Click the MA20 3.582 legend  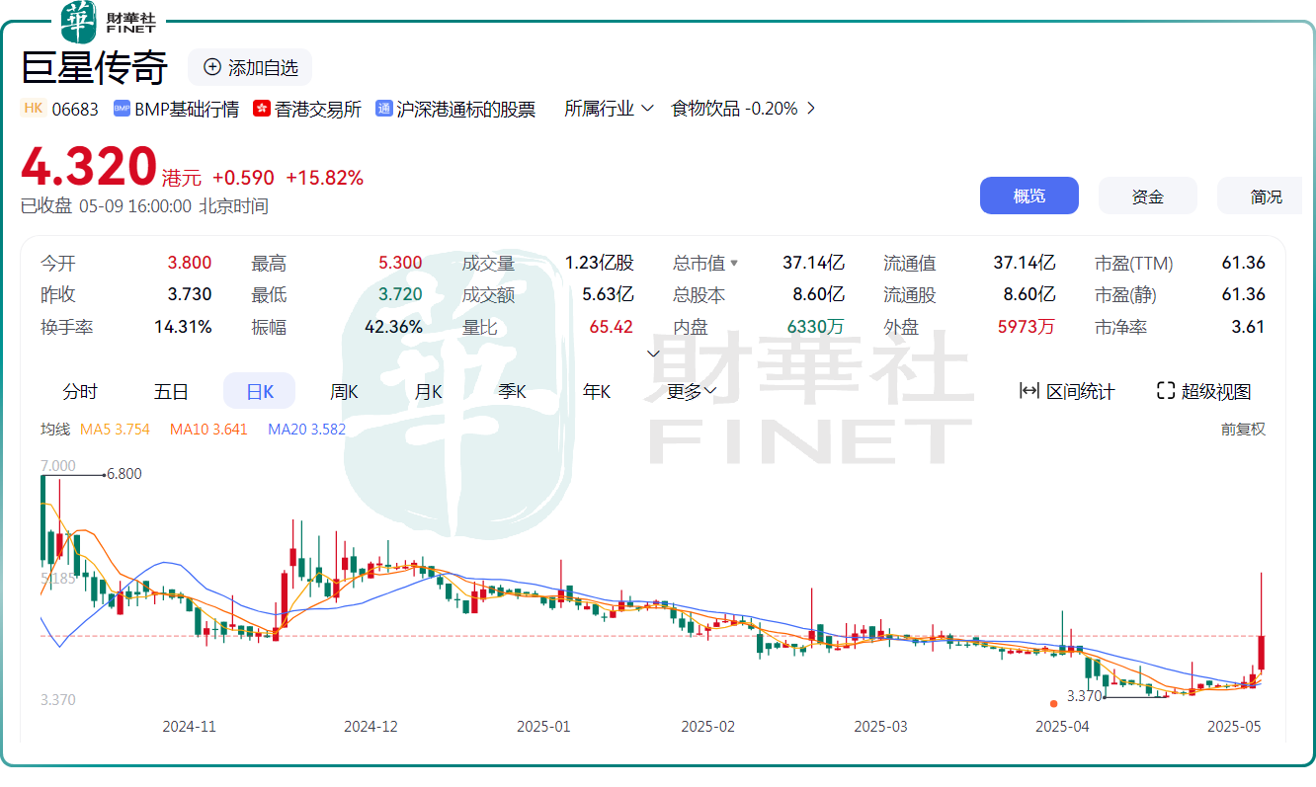pyautogui.click(x=306, y=429)
